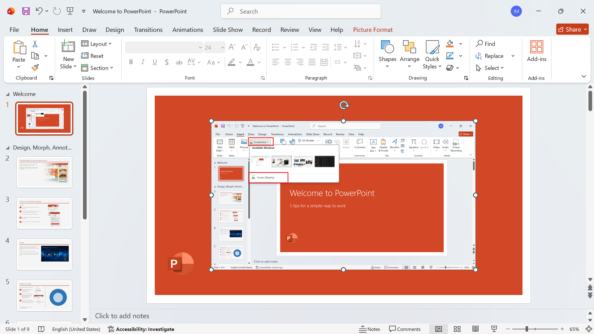This screenshot has height=334, width=594.
Task: Open Quick Styles gallery
Action: coord(432,54)
